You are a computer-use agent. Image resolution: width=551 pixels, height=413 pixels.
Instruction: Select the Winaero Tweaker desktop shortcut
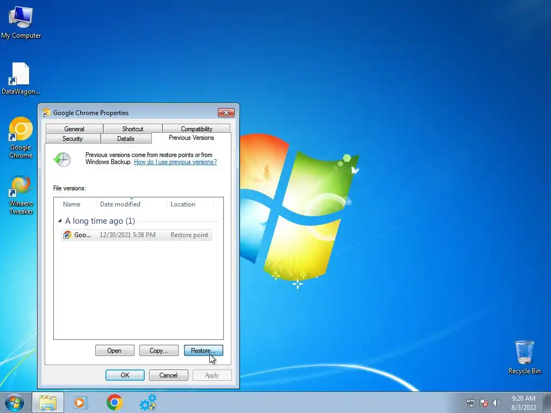[x=21, y=195]
